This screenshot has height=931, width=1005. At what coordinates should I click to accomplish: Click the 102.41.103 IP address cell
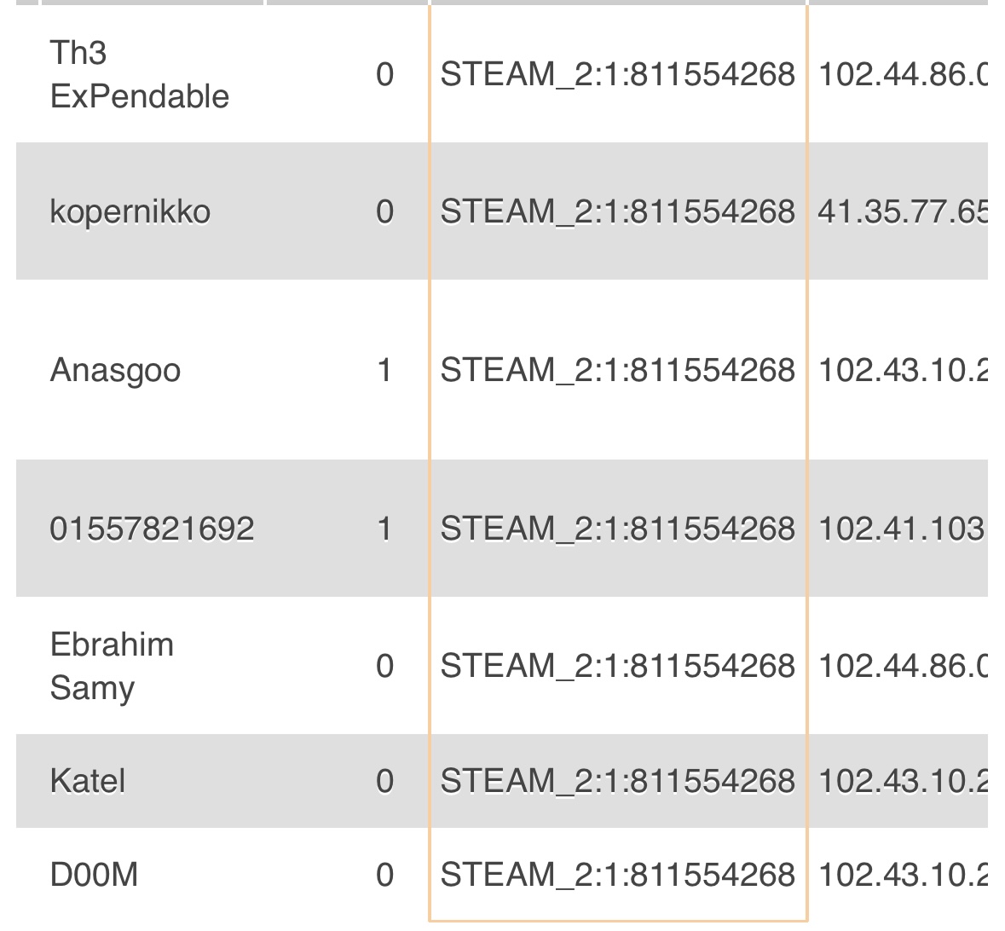click(901, 529)
